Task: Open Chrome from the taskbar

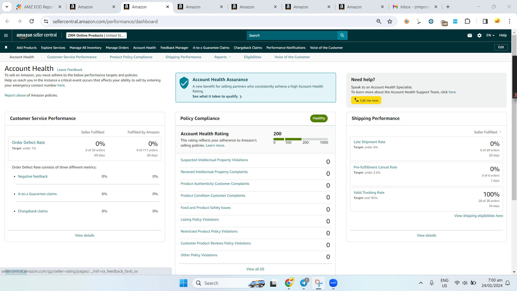Action: pos(289,283)
